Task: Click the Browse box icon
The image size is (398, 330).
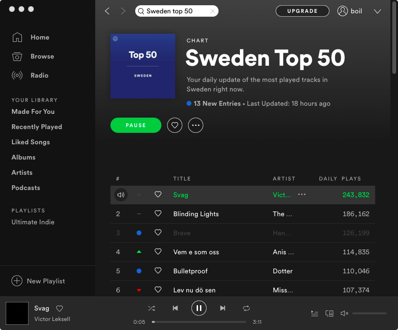Action: pyautogui.click(x=17, y=56)
